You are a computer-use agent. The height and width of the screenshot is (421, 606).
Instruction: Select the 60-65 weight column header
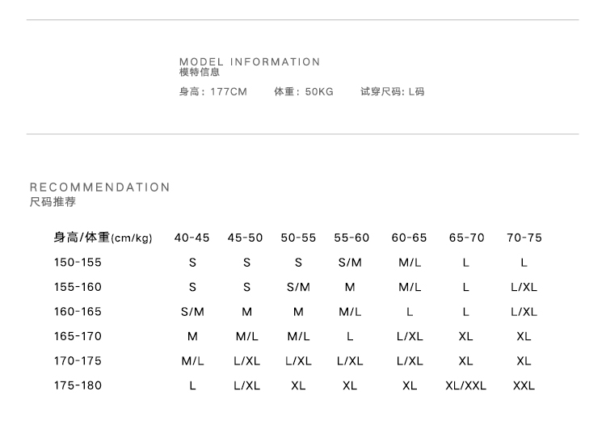[409, 238]
